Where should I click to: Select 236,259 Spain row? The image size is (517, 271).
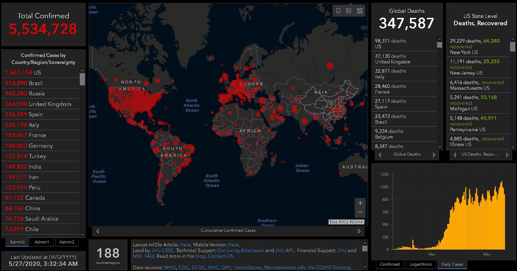[x=41, y=114]
